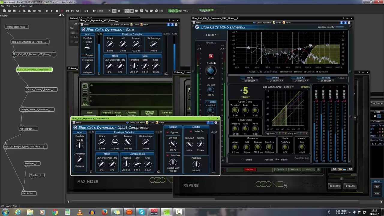Viewport: 384px width, 216px height.
Task: Click the History button in Ozone
Action: coord(294,169)
